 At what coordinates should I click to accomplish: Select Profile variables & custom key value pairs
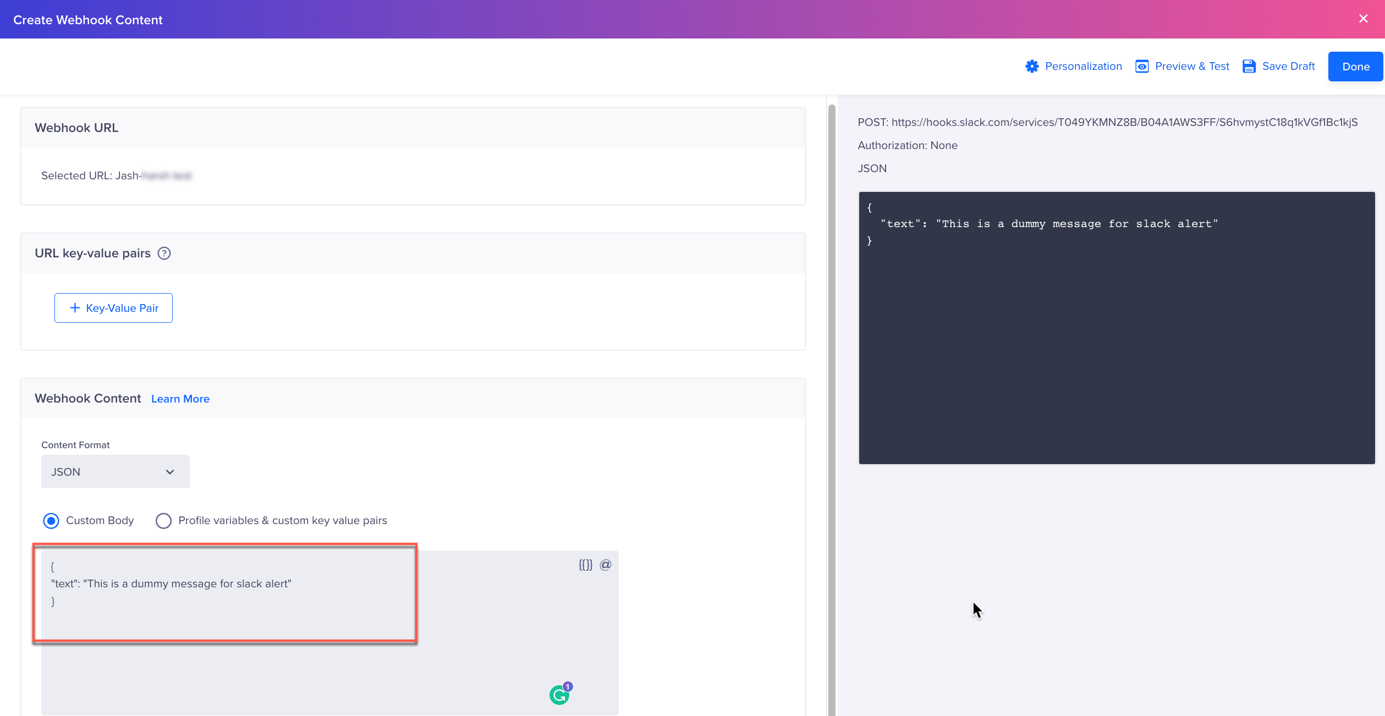point(163,521)
